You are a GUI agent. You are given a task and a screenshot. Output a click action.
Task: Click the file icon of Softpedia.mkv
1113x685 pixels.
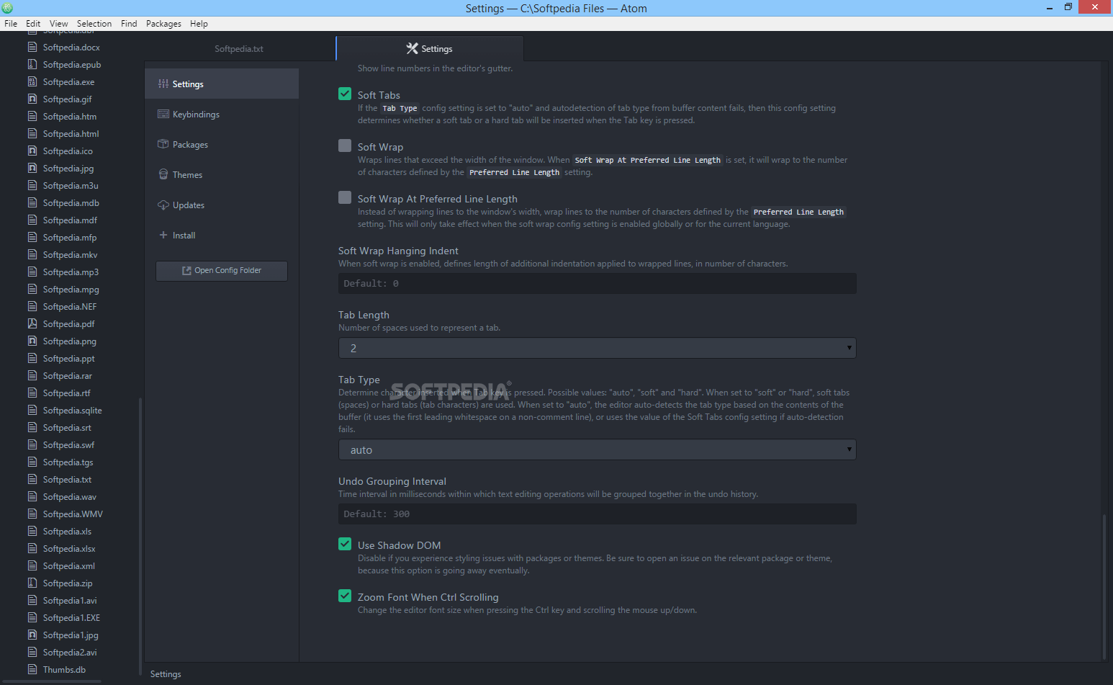pyautogui.click(x=32, y=254)
